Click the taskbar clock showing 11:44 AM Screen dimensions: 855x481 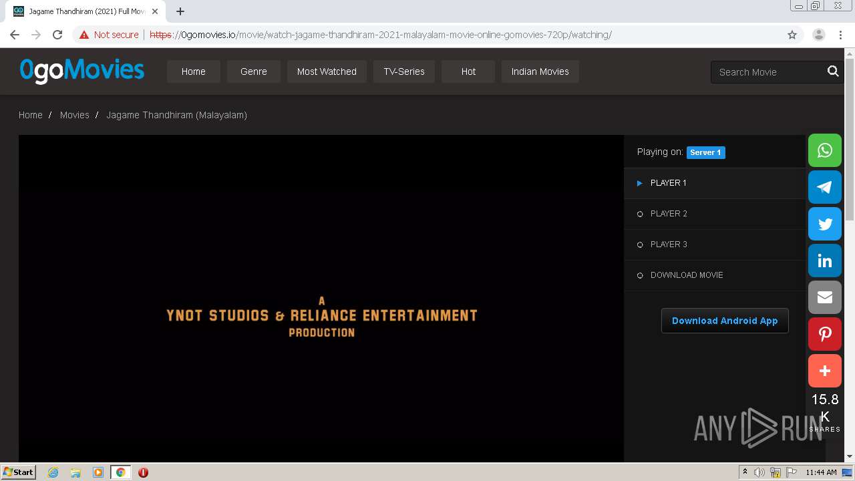pyautogui.click(x=821, y=472)
